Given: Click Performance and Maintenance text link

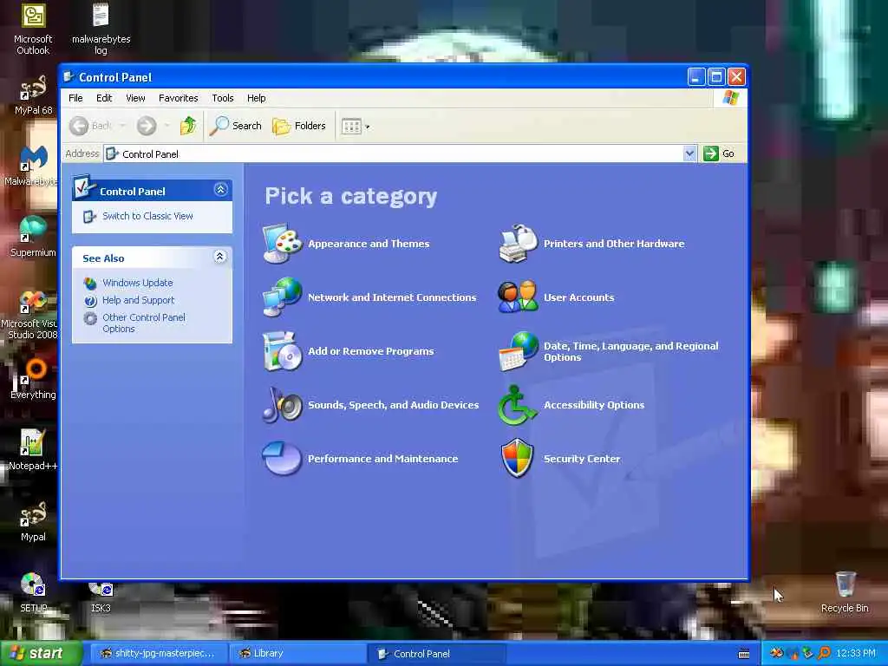Looking at the screenshot, I should (x=382, y=459).
